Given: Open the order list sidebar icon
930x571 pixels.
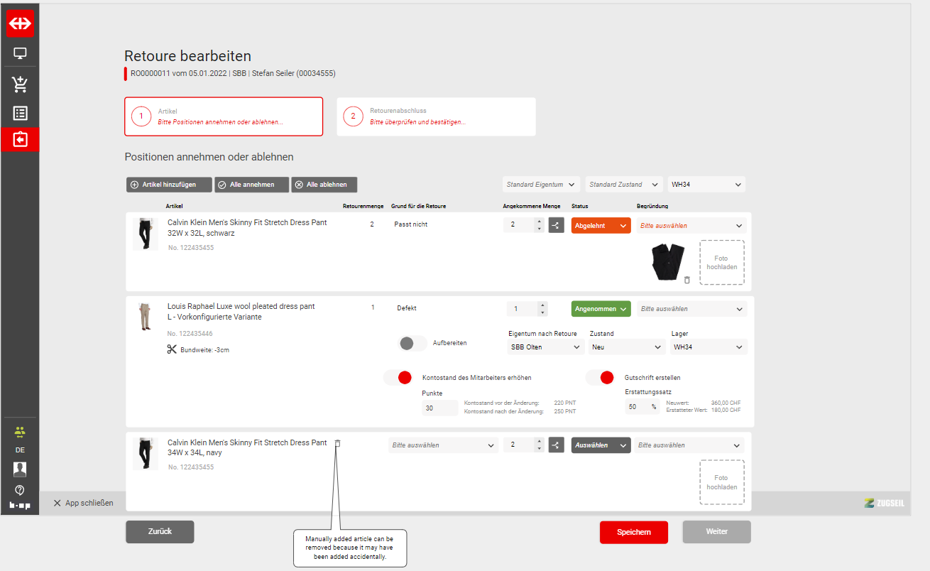Looking at the screenshot, I should pyautogui.click(x=20, y=113).
